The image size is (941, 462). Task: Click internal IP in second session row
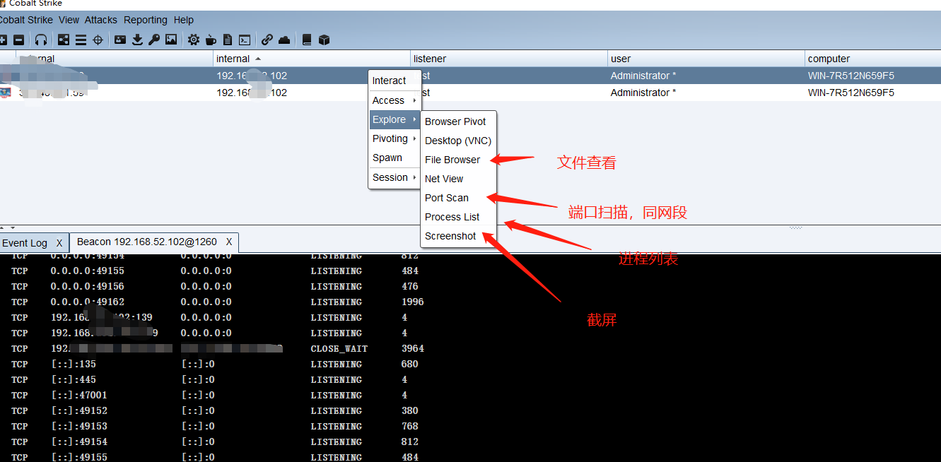(x=252, y=93)
